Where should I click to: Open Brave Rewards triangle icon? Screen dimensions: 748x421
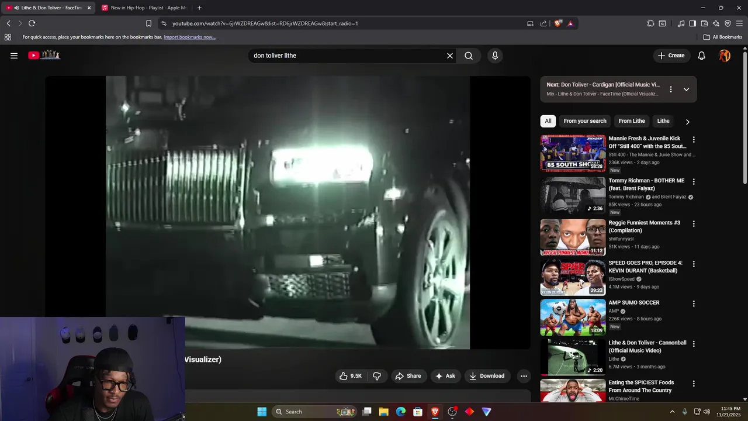(570, 23)
